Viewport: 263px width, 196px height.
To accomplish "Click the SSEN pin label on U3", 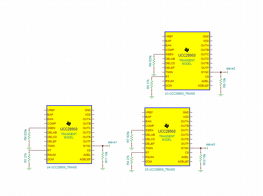I will [x=169, y=54].
